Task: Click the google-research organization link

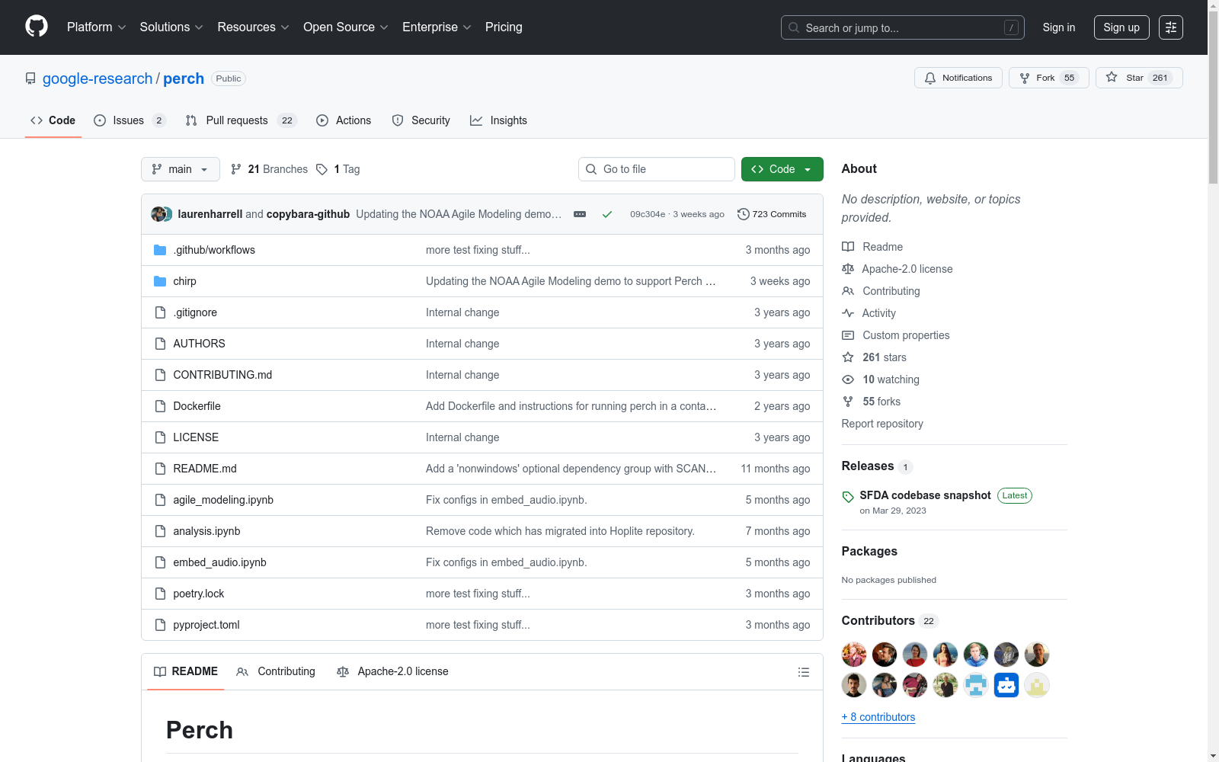Action: coord(98,78)
